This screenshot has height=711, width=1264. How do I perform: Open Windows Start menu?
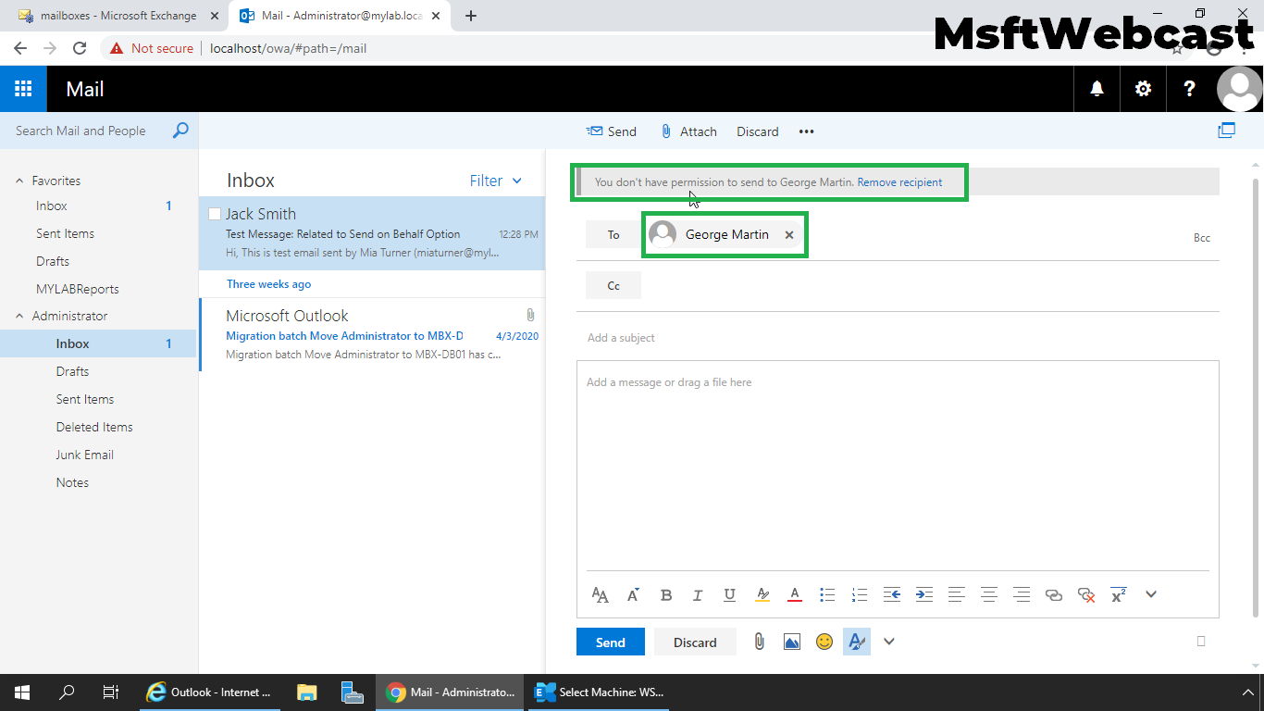(22, 692)
